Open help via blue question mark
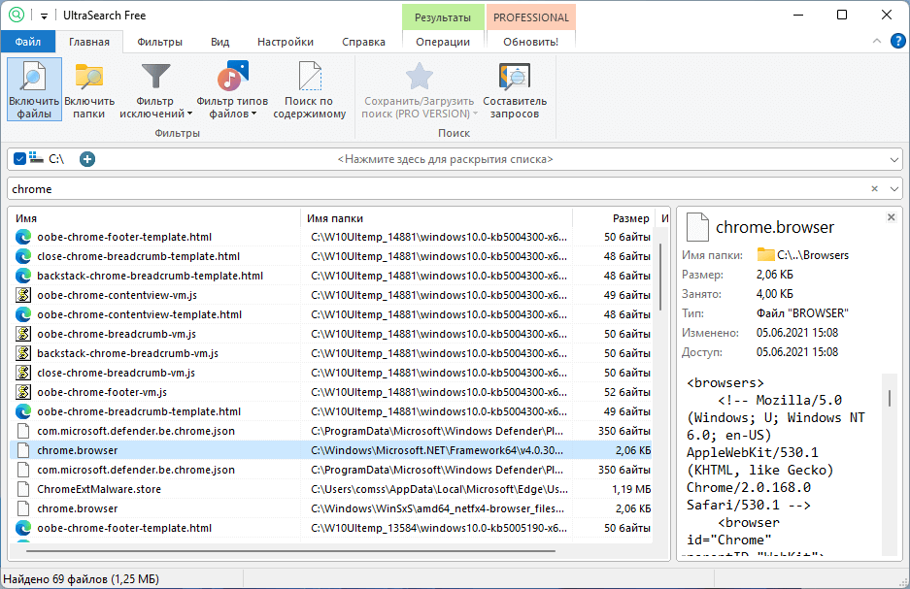This screenshot has height=589, width=910. (897, 41)
